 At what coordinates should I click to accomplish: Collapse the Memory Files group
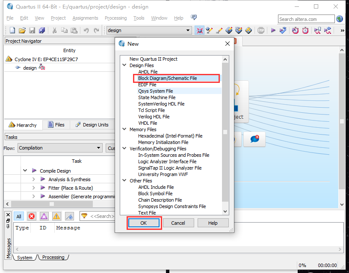(124, 129)
